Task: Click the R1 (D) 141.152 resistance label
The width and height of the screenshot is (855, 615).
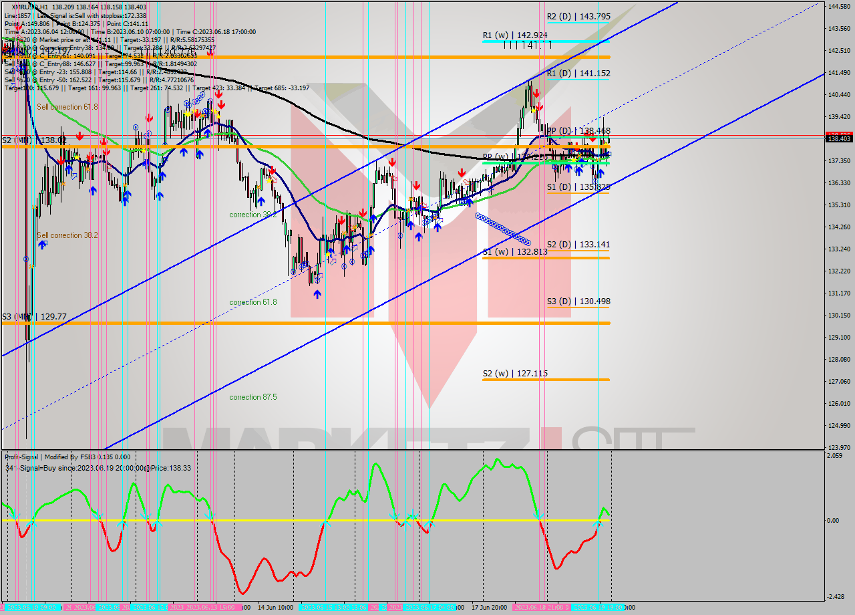Action: click(578, 74)
